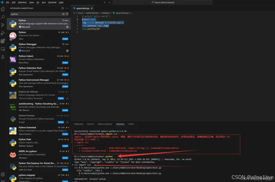The width and height of the screenshot is (275, 182).
Task: Click warning icon on Python for VSCode
Action: coord(67,98)
